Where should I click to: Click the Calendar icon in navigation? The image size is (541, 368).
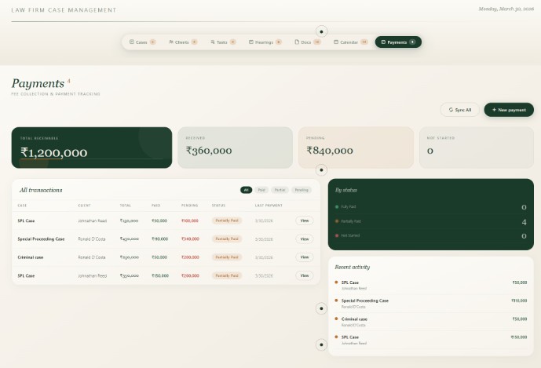coord(336,42)
